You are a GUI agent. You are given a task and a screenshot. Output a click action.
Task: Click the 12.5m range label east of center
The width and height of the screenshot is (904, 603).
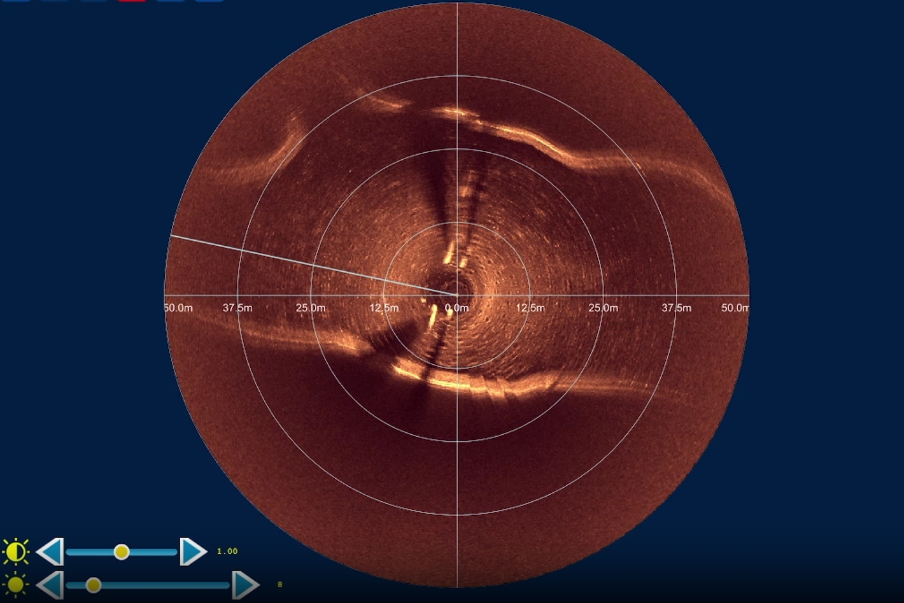tap(530, 308)
